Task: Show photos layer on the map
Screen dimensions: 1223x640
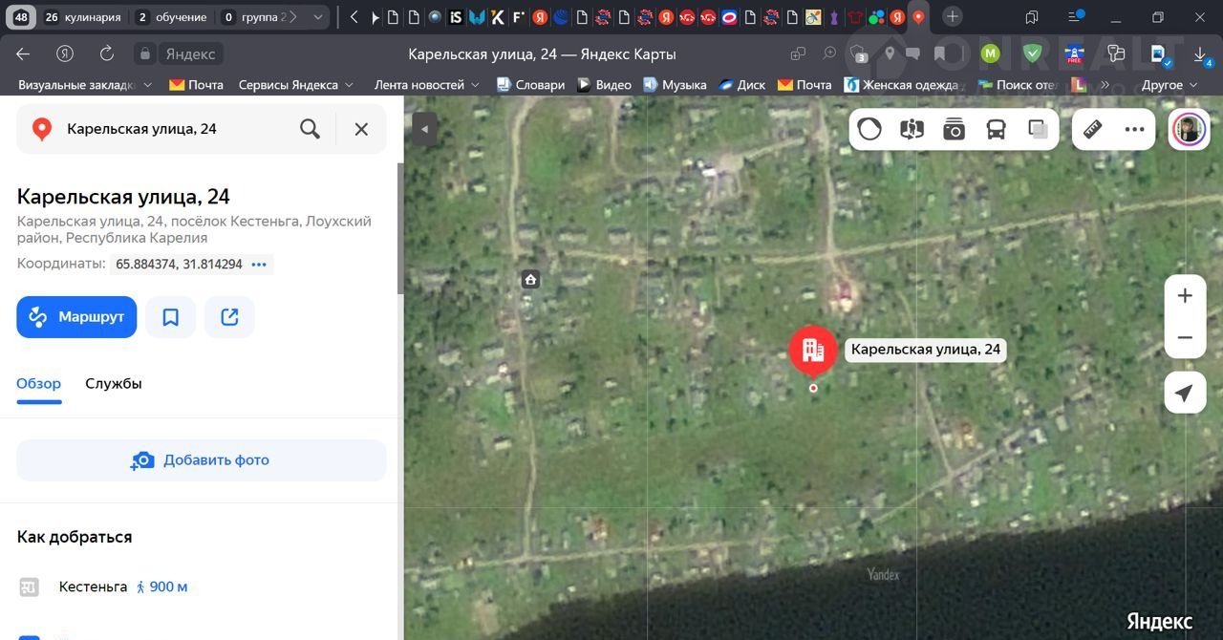Action: pyautogui.click(x=954, y=130)
